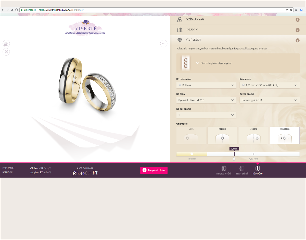Select the Női gyűrű ring icon
Image resolution: width=306 pixels, height=240 pixels.
pyautogui.click(x=258, y=170)
